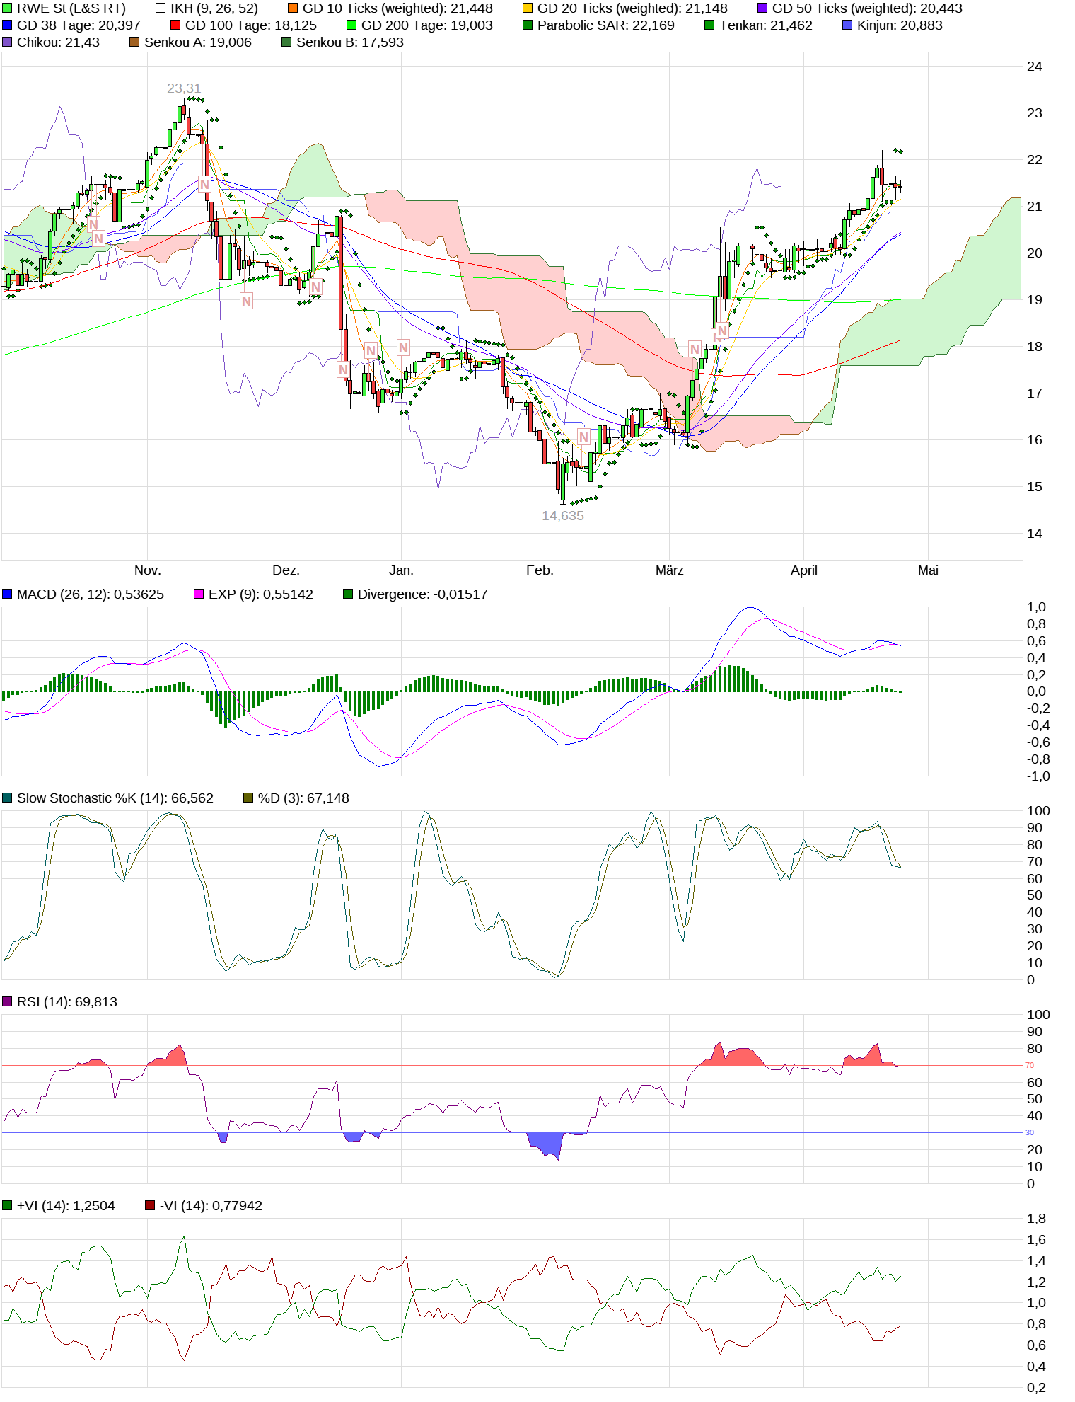The width and height of the screenshot is (1075, 1402).
Task: Select the Parabolic SAR legend swatch
Action: (x=528, y=25)
